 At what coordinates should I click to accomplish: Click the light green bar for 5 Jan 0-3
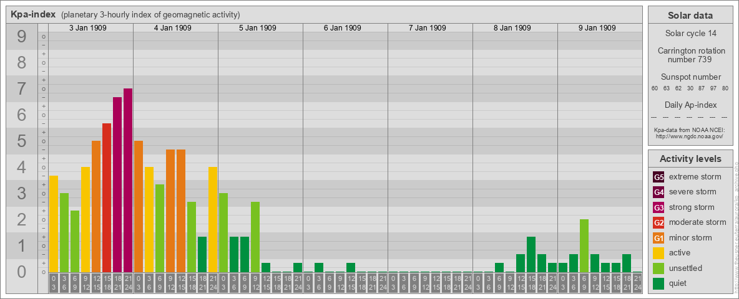[x=223, y=233]
